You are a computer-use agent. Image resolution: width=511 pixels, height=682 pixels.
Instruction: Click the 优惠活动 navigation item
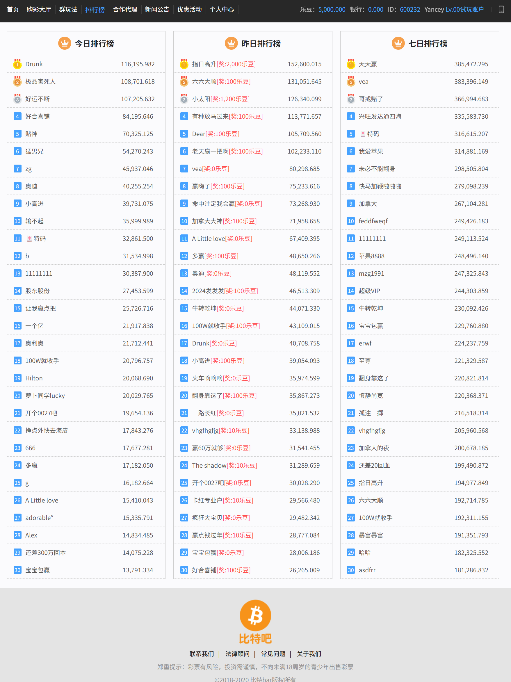189,10
